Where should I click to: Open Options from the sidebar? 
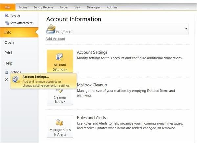tap(15, 72)
